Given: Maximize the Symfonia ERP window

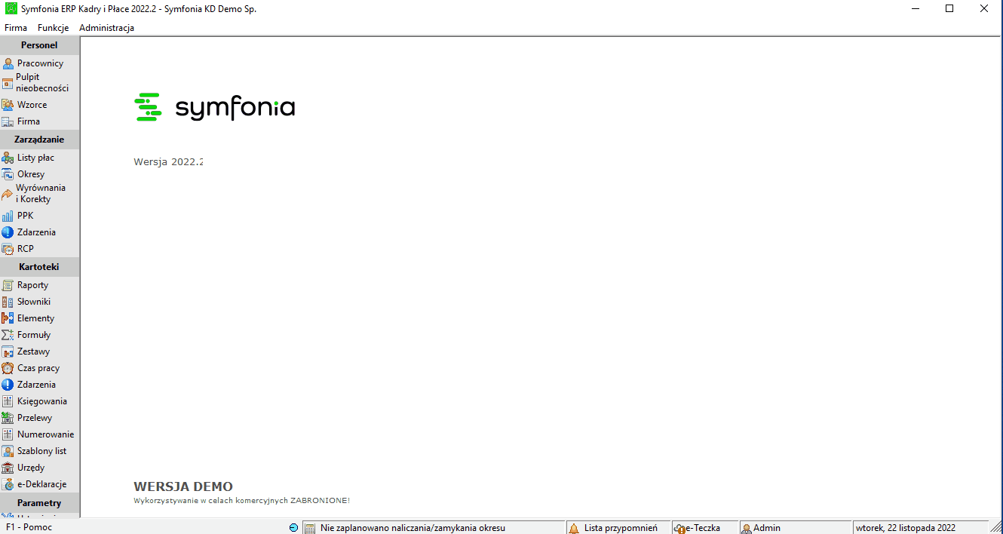Looking at the screenshot, I should (x=949, y=9).
